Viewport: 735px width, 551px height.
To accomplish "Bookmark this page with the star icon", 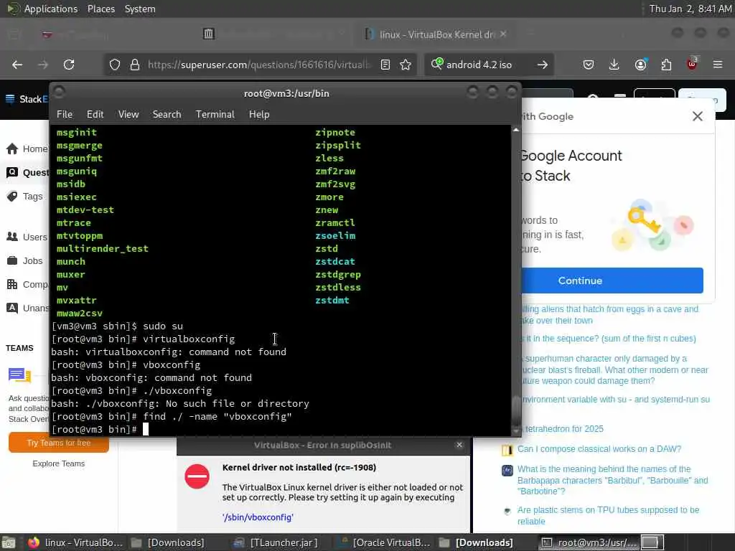I will (406, 65).
